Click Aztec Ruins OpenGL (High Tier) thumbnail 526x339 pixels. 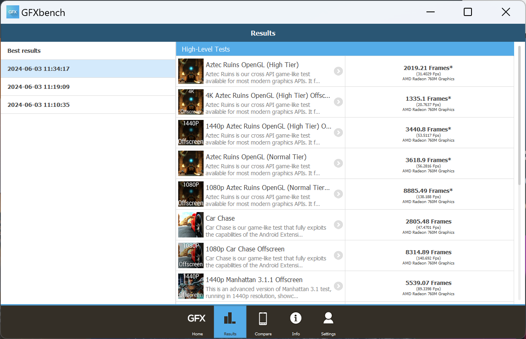191,71
